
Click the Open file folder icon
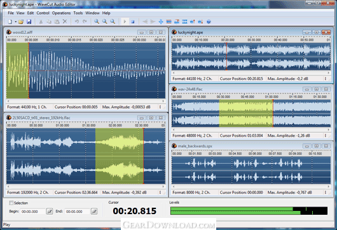(x=21, y=22)
